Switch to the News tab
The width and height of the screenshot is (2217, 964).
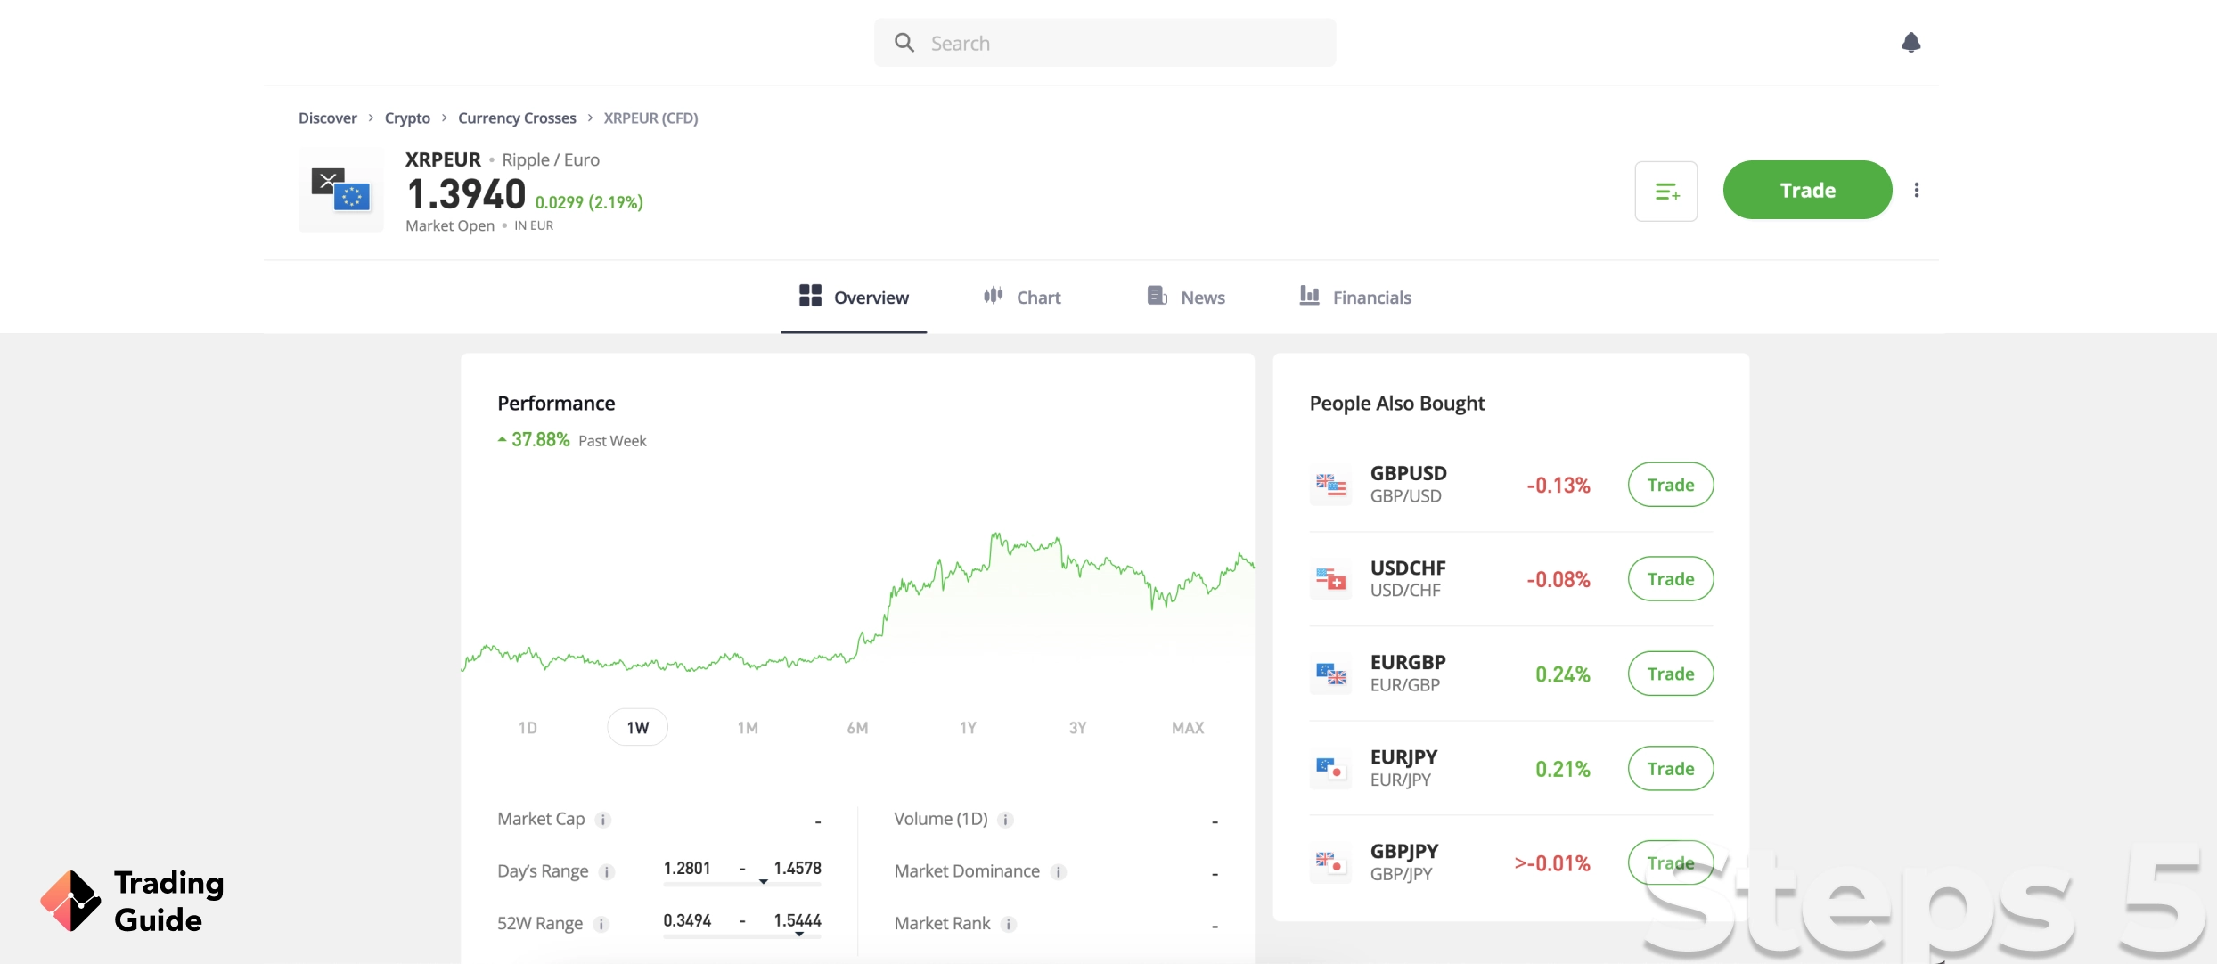[x=1186, y=298]
